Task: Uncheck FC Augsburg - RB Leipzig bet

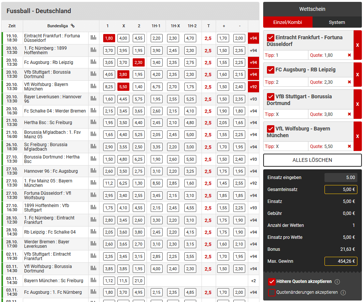Action: pyautogui.click(x=270, y=70)
